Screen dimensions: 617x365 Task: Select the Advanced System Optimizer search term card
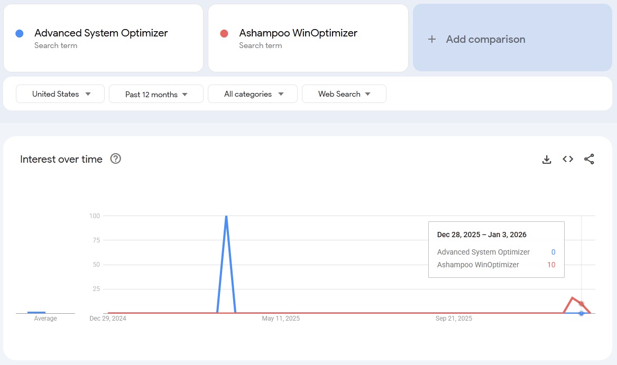pos(103,38)
